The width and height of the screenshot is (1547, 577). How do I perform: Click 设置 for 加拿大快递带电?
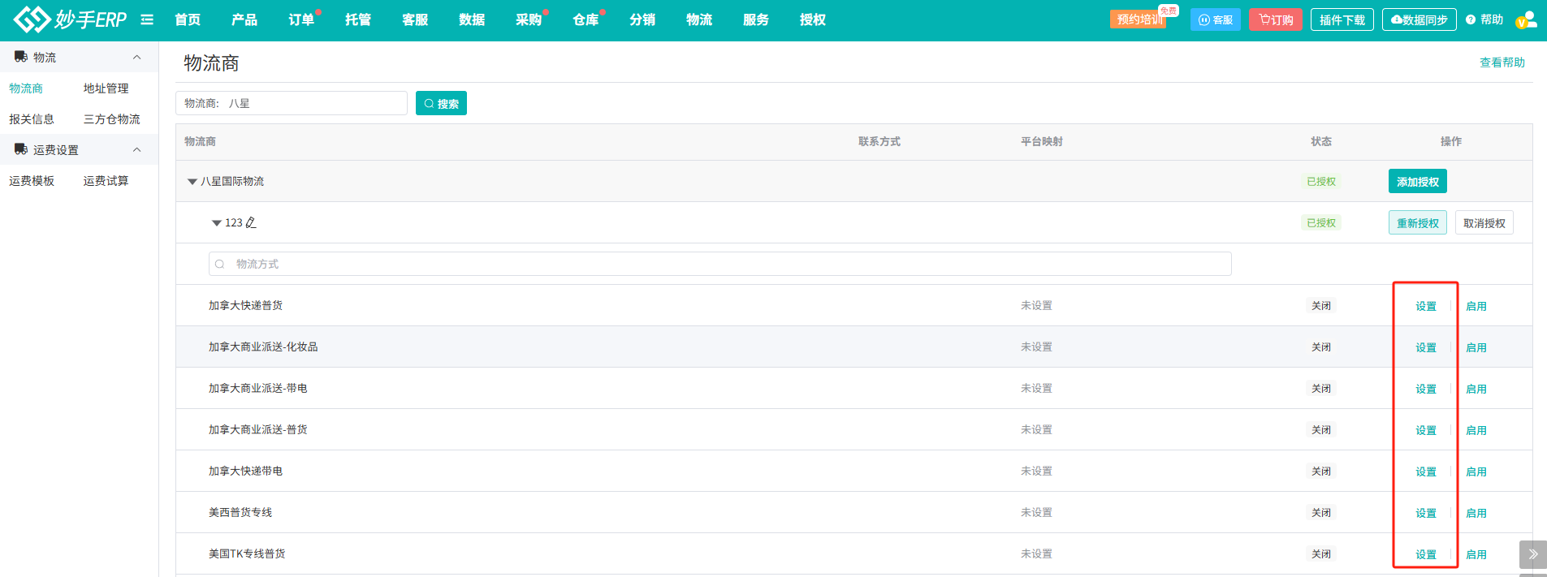(1426, 472)
